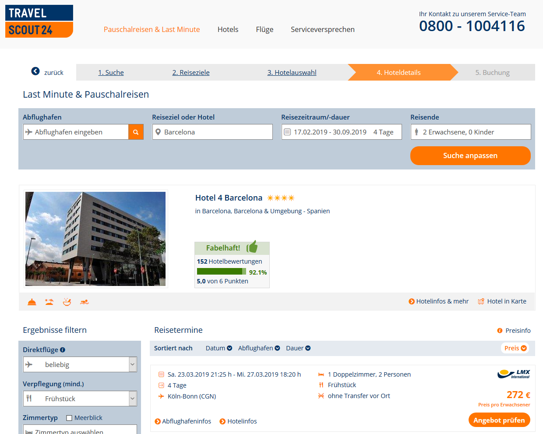Click the swimming pool amenity icon

[85, 302]
